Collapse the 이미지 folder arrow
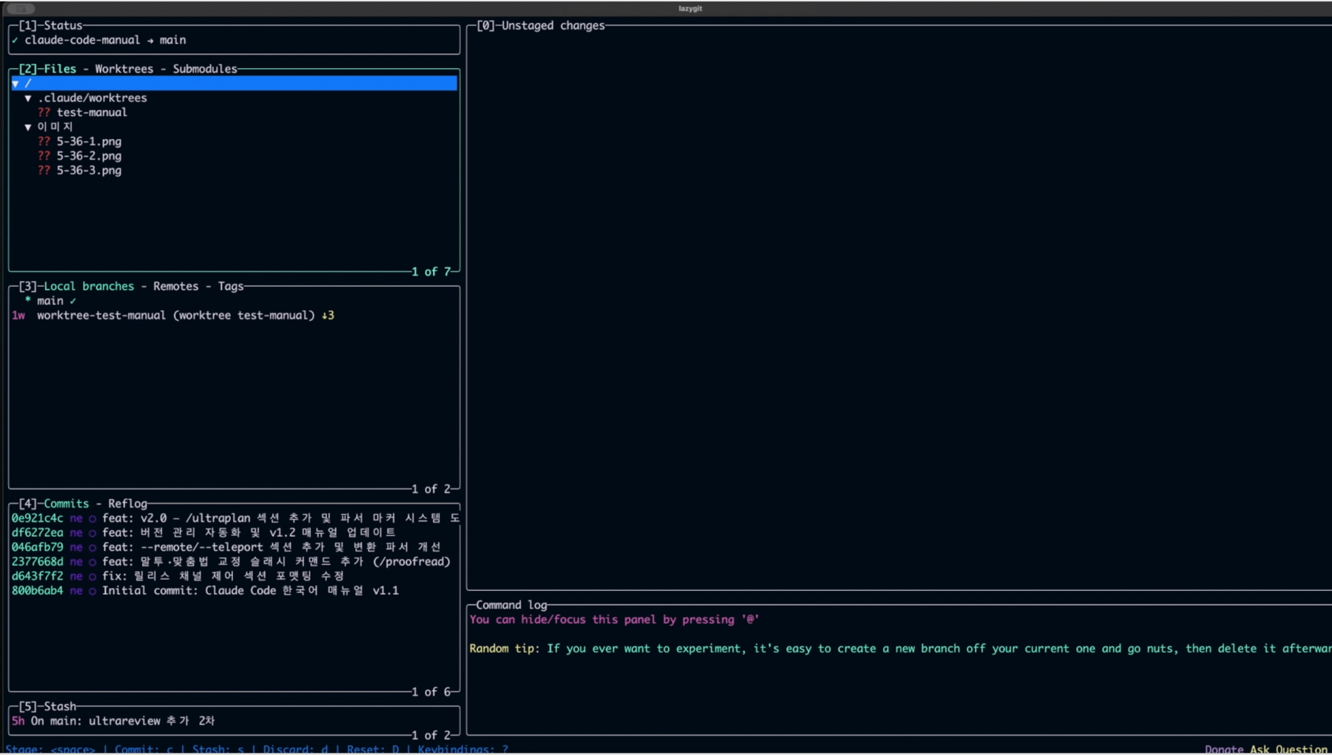 coord(28,127)
